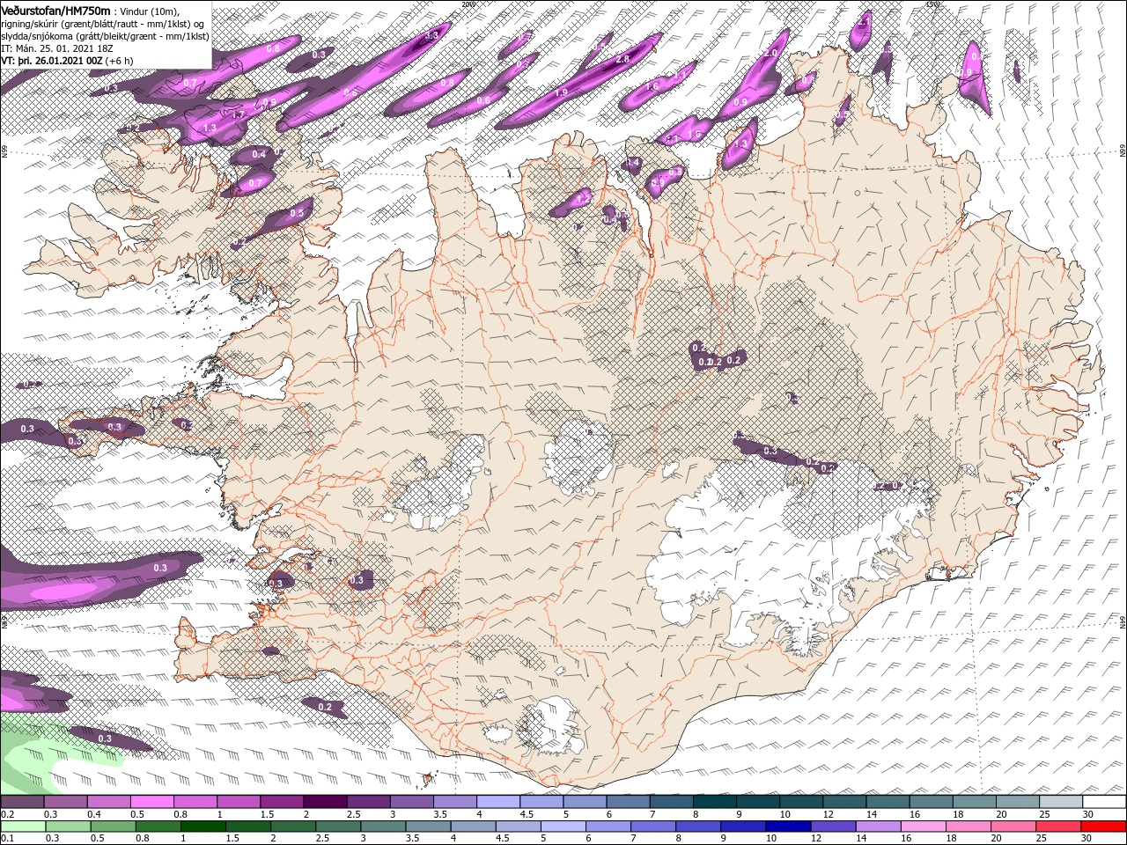
Task: Select the dark green lower legend swatch labeled 1
Action: point(203,827)
